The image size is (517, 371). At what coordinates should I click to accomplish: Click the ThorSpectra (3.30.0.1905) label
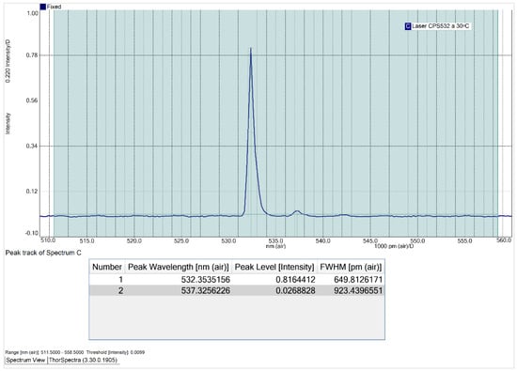coord(83,360)
